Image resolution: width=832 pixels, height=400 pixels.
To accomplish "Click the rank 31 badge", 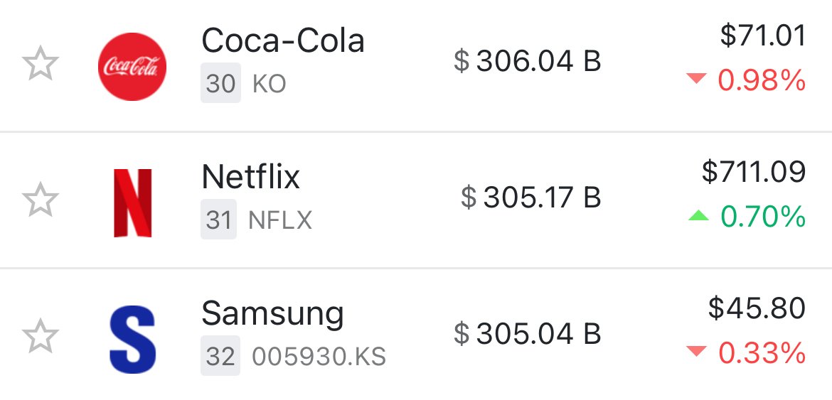I will point(218,220).
